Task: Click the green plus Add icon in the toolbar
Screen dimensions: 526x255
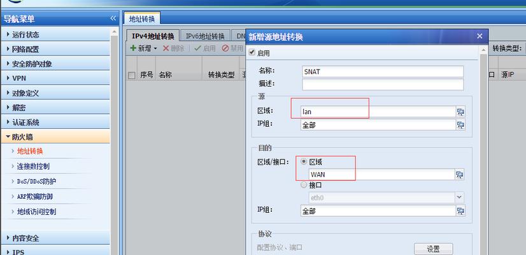Action: [x=133, y=48]
